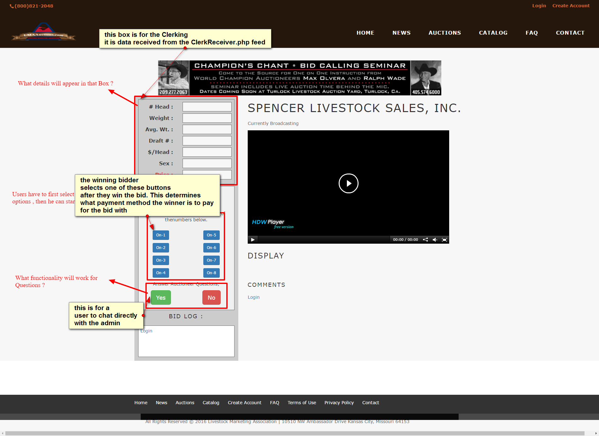The height and width of the screenshot is (436, 599).
Task: Click the video player progress bar
Action: coord(324,240)
